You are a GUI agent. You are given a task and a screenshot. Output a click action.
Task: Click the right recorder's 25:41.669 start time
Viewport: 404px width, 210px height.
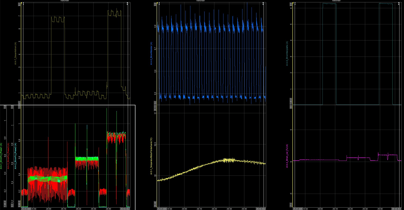pyautogui.click(x=298, y=208)
